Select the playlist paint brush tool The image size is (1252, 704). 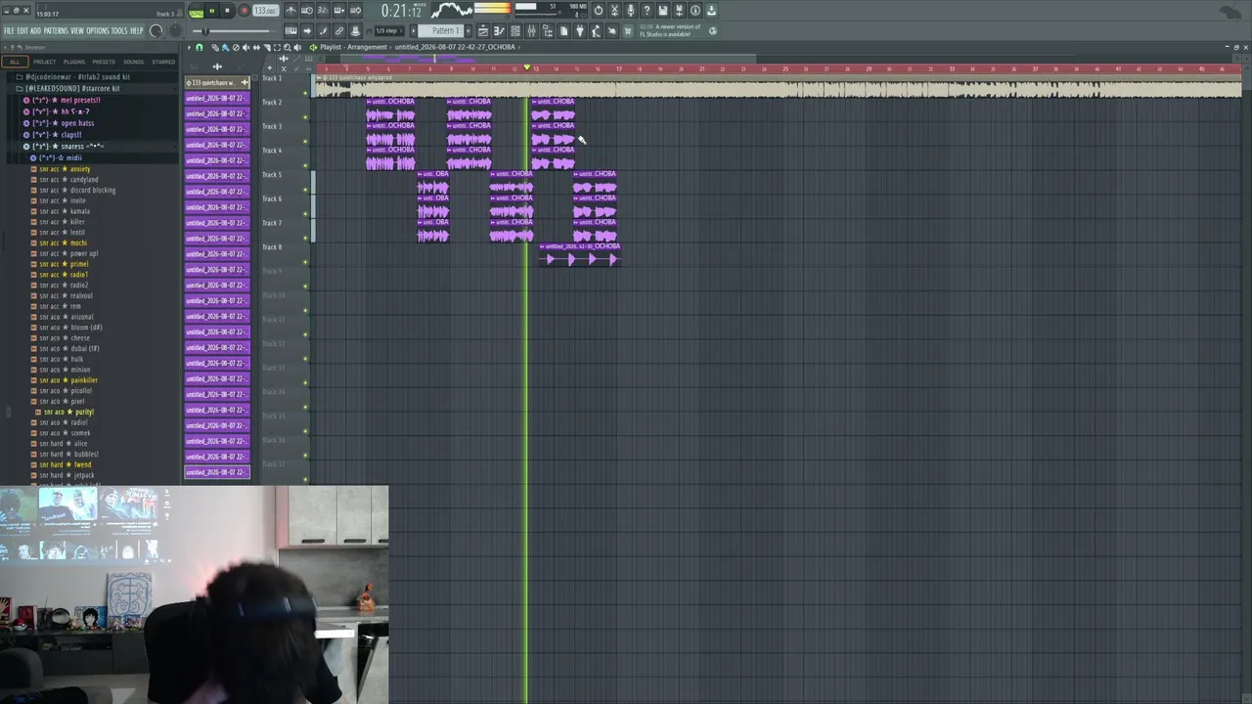click(225, 47)
